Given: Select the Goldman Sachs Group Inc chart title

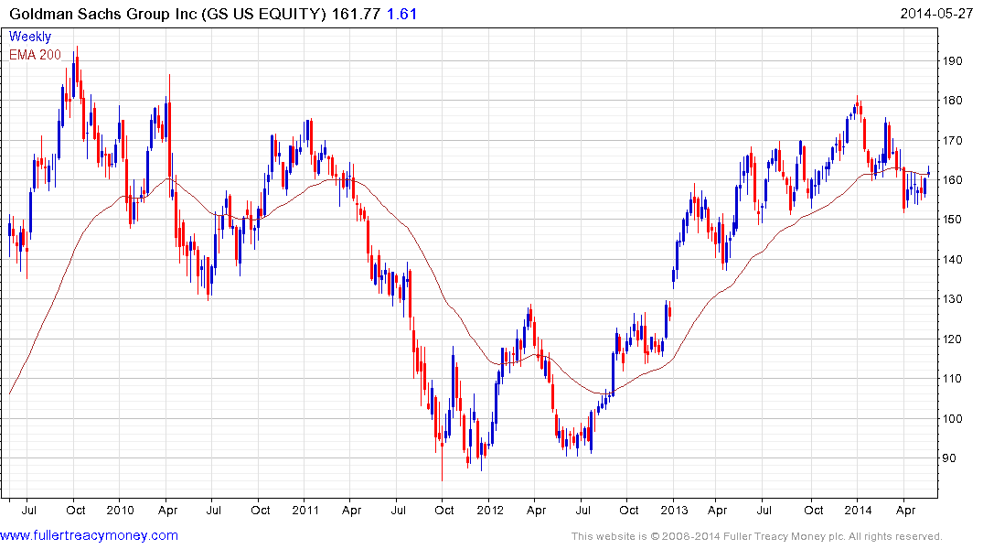Looking at the screenshot, I should (x=168, y=14).
